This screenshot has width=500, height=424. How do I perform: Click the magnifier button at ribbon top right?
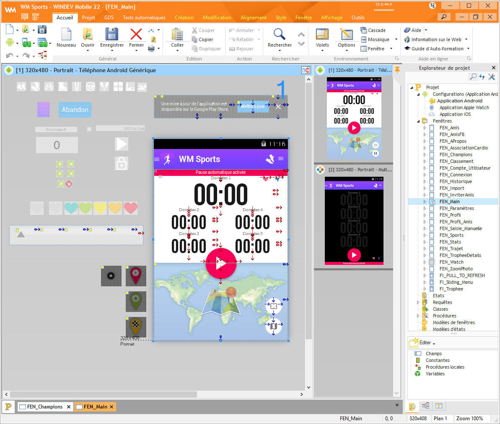443,17
